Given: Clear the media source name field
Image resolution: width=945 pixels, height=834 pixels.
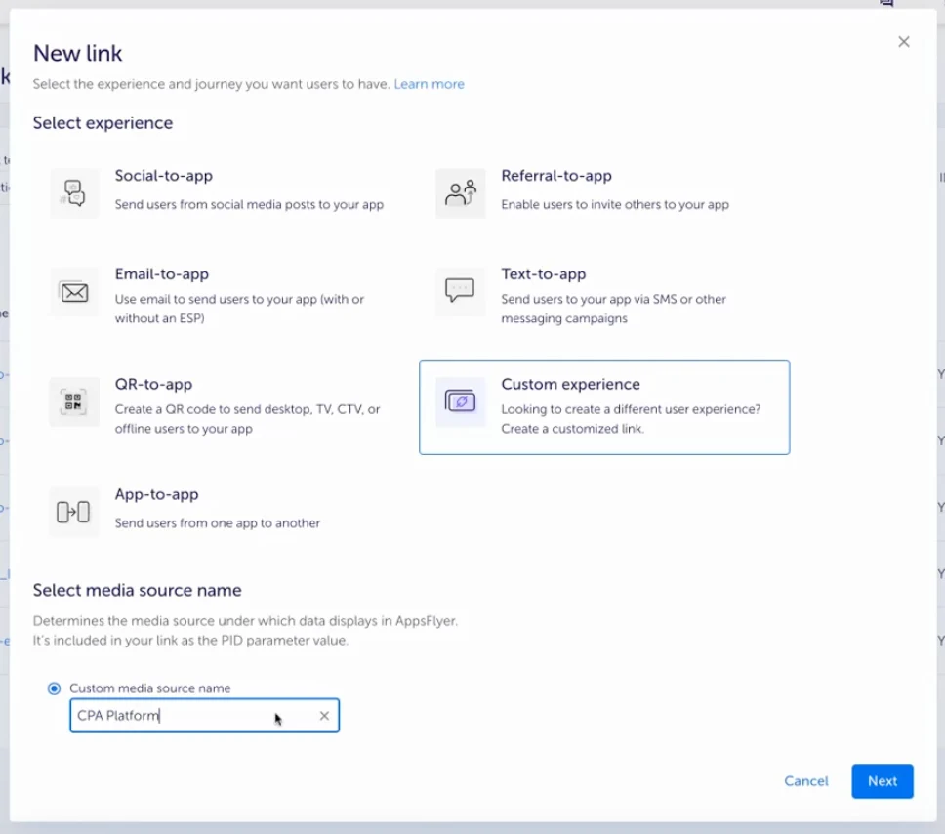Looking at the screenshot, I should click(x=324, y=716).
